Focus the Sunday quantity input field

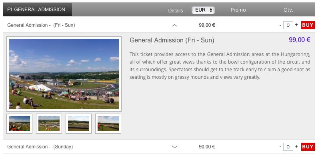pyautogui.click(x=288, y=147)
